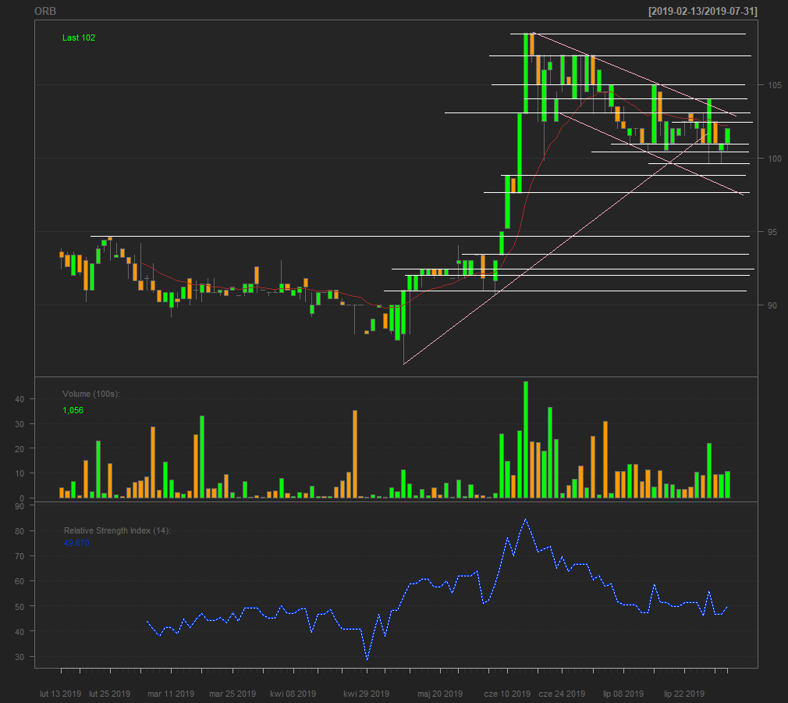
Task: Click the 'lip 08 2019' date label
Action: coord(623,694)
